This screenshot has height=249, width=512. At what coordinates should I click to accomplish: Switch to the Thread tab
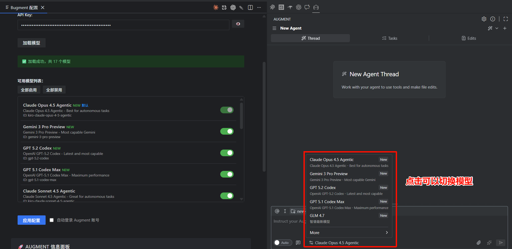(310, 38)
